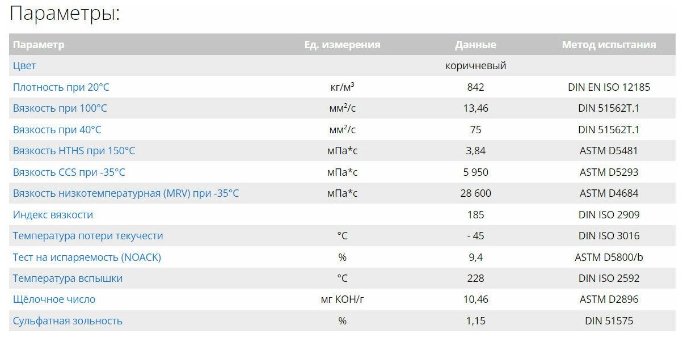The height and width of the screenshot is (338, 683).
Task: Click the Метод испытания column header
Action: point(609,45)
